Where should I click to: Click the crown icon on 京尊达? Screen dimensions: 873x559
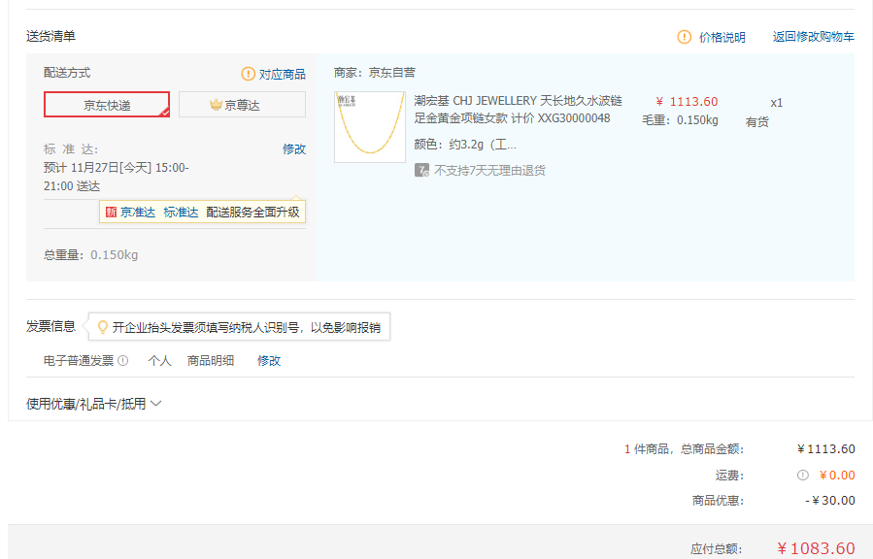pyautogui.click(x=216, y=105)
